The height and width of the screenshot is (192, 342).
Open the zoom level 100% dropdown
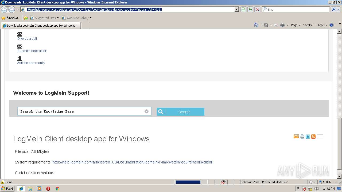coord(335,182)
